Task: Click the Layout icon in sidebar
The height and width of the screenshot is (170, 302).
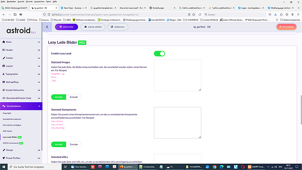Action: [3, 66]
